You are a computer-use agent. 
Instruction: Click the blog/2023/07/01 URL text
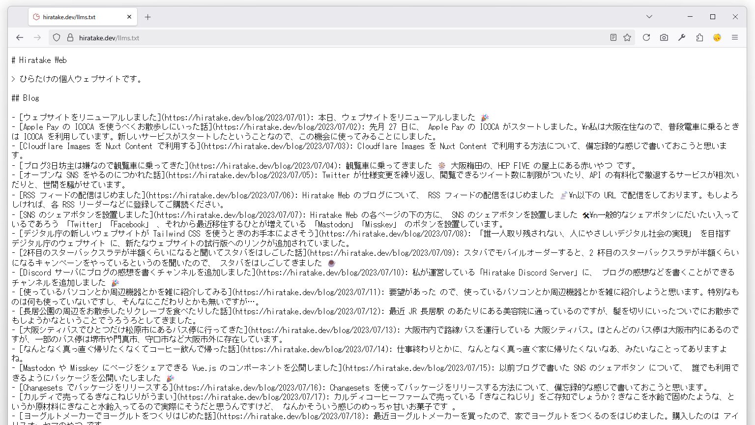238,118
